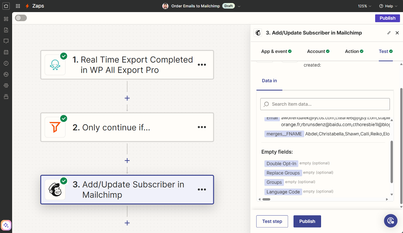Open the zoom level 125% dropdown
The height and width of the screenshot is (233, 403).
pyautogui.click(x=365, y=6)
